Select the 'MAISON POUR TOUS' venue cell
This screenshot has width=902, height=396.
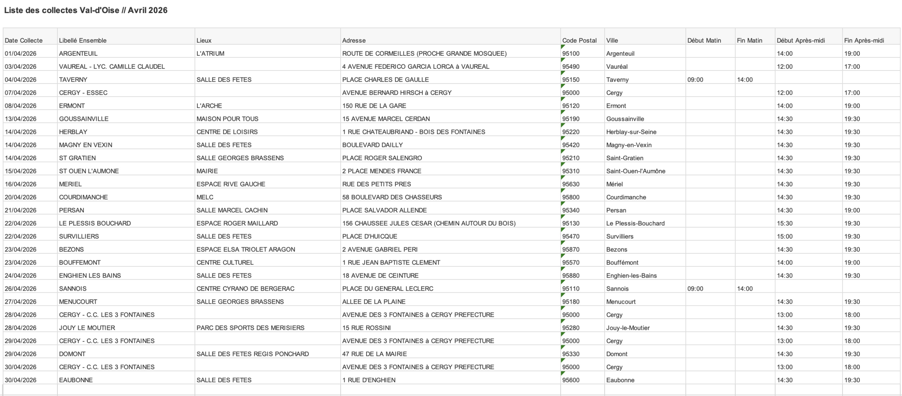227,119
